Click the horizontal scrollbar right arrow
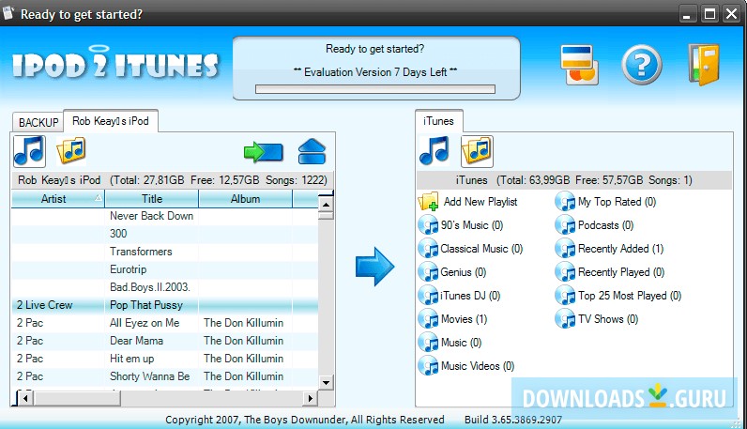This screenshot has height=429, width=747. [311, 398]
